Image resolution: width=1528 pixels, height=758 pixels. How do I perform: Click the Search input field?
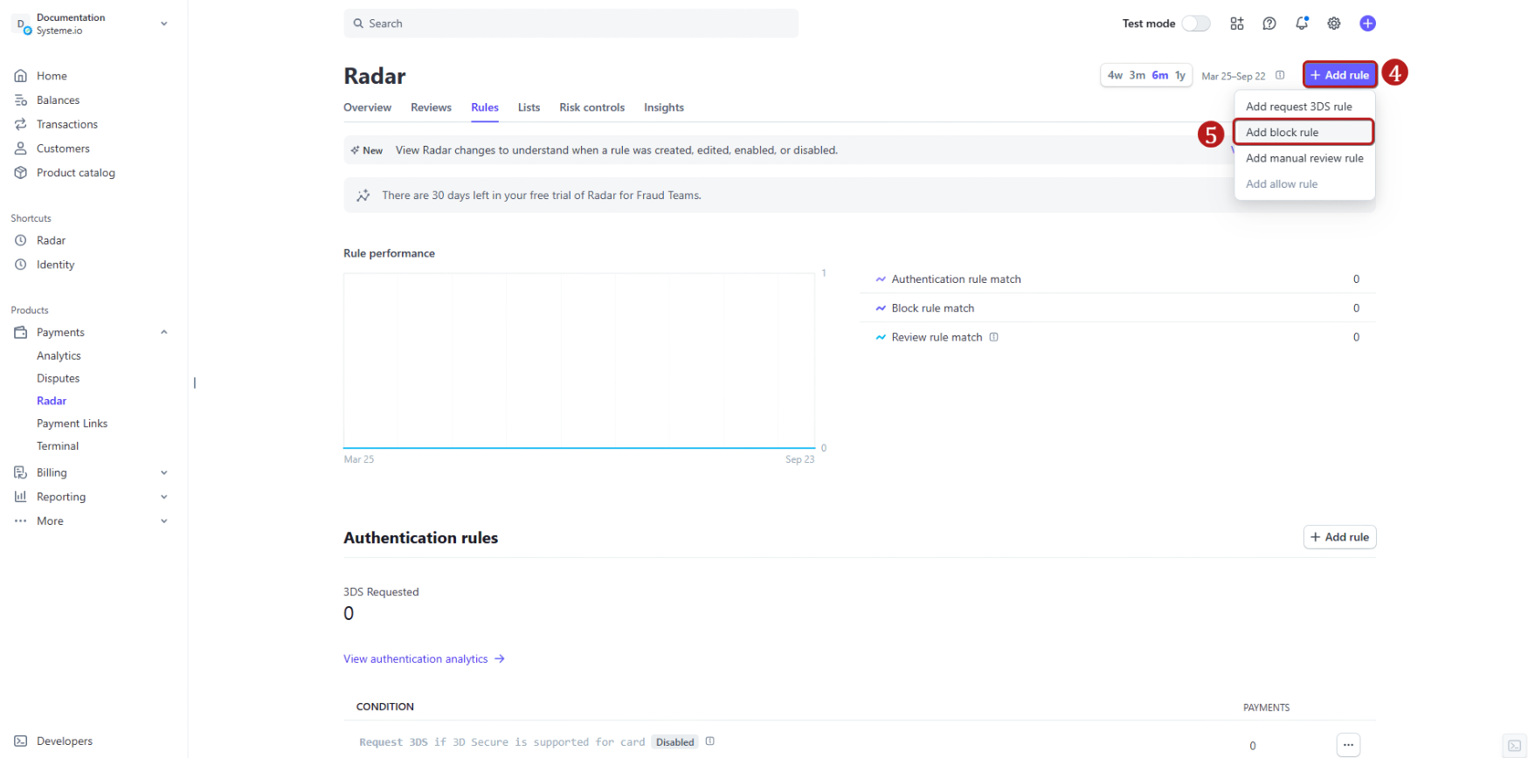coord(570,24)
